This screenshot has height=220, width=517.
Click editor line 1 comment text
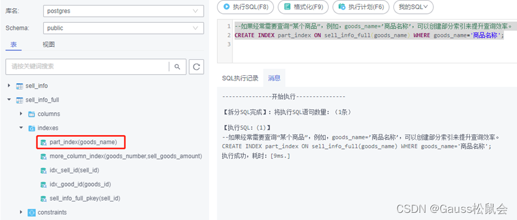click(375, 26)
